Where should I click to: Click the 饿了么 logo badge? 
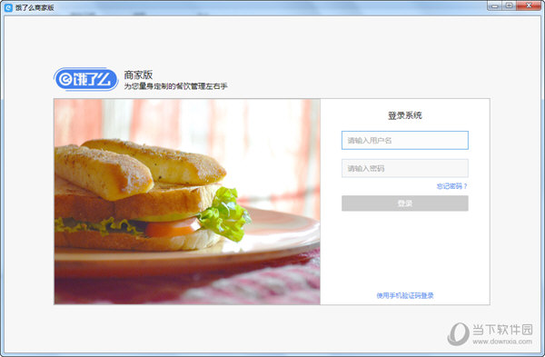click(86, 80)
